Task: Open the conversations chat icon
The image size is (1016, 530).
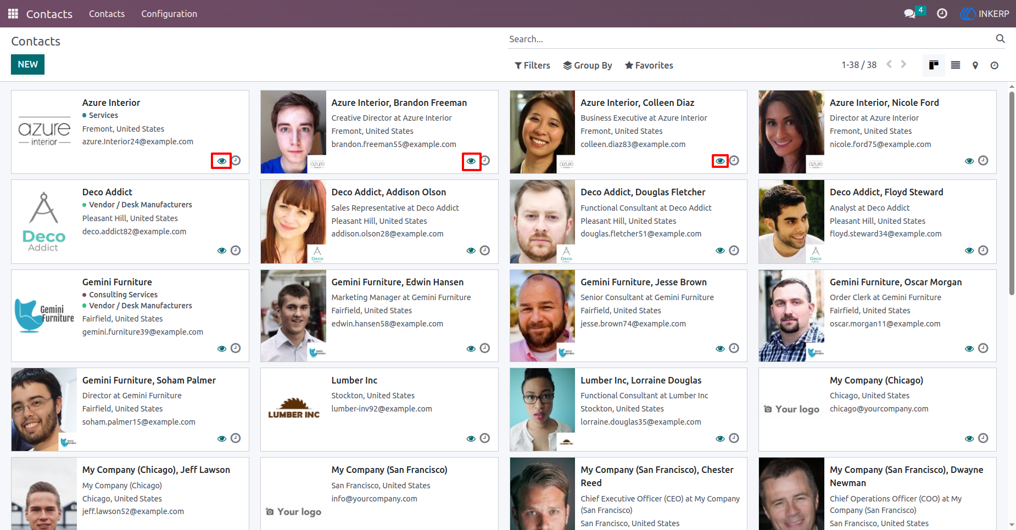Action: 910,14
